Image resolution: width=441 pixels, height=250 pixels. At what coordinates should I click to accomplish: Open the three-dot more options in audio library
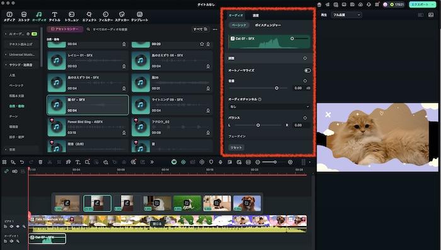pos(215,29)
